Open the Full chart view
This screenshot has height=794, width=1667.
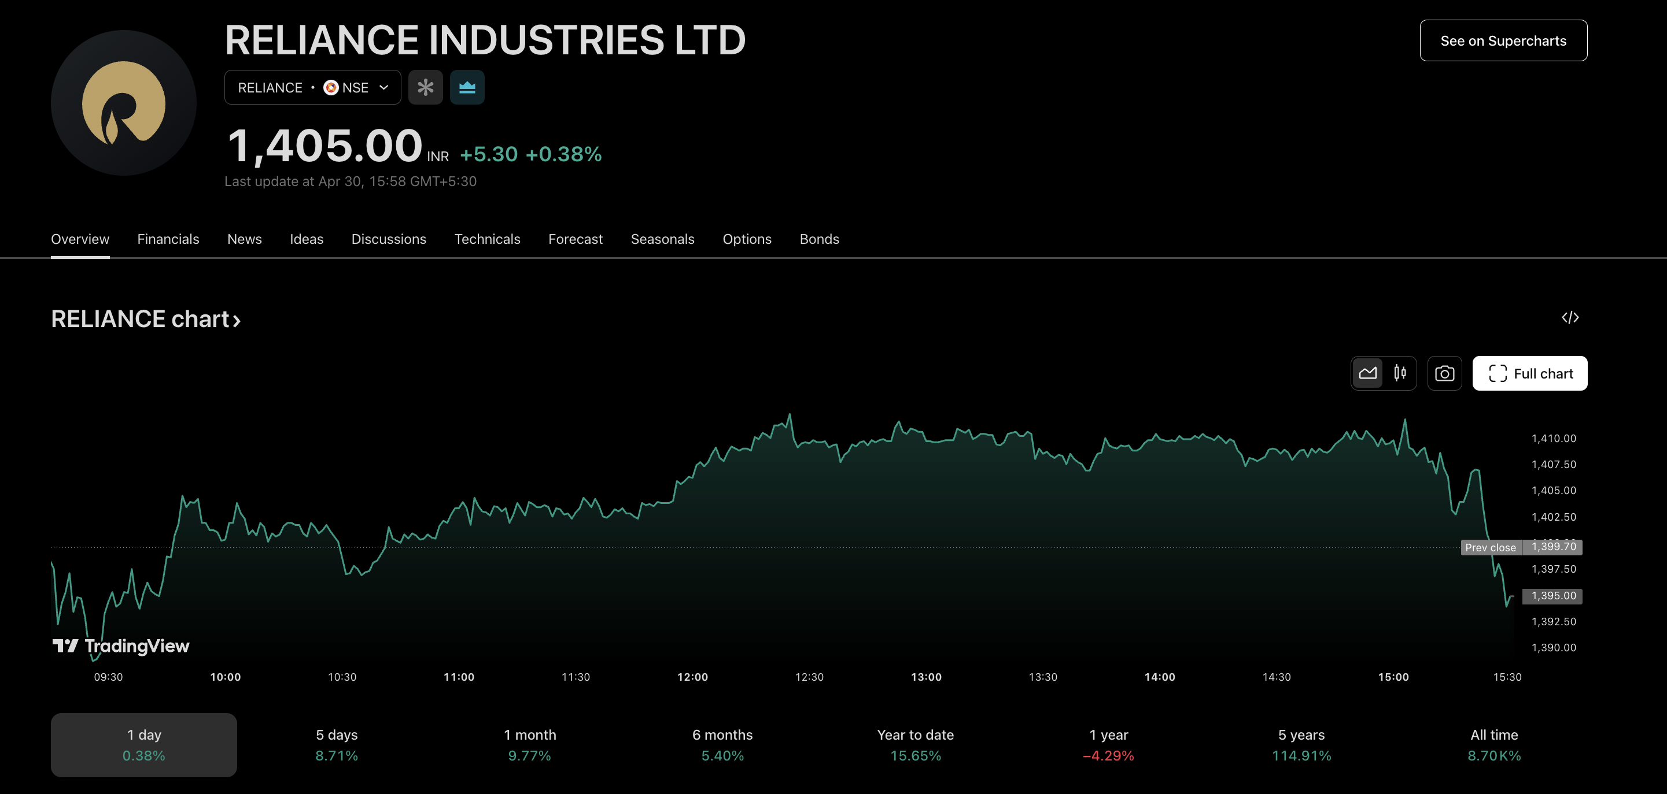1530,373
